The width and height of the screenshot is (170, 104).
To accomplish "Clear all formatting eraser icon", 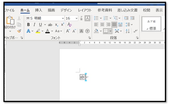I will [x=69, y=25].
